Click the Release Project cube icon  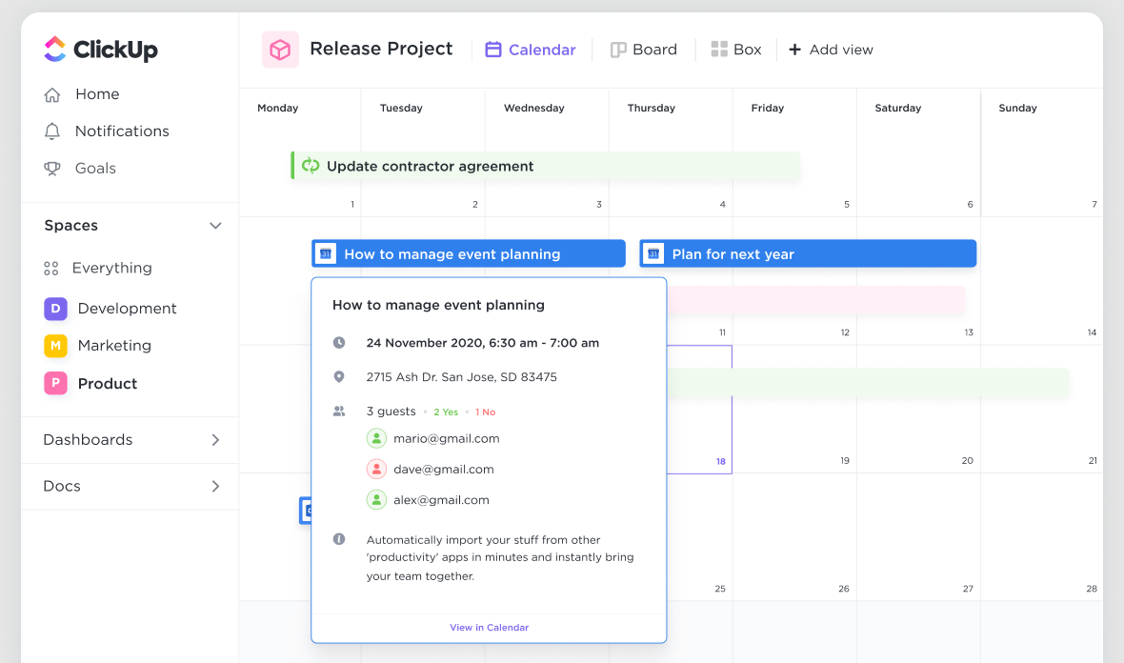pos(280,50)
